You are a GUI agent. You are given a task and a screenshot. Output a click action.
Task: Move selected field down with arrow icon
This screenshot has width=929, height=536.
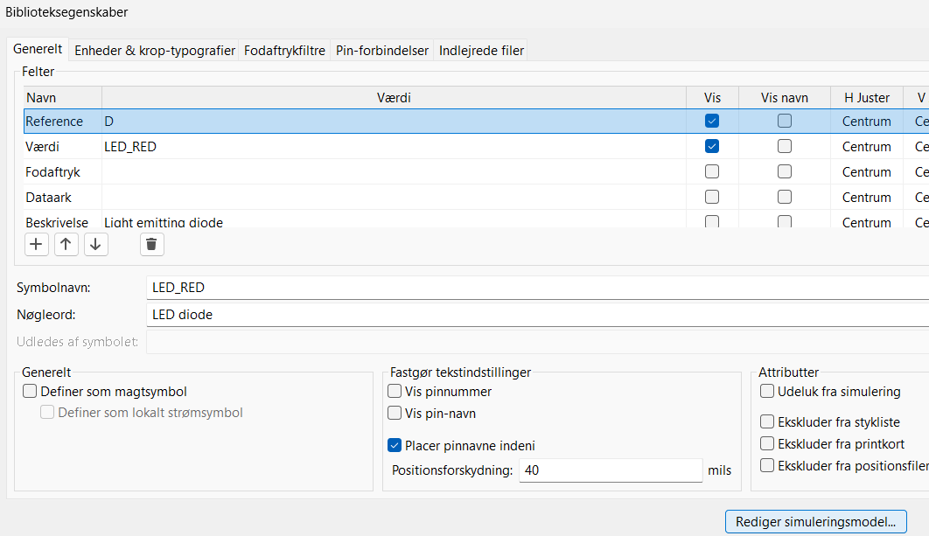pos(95,244)
